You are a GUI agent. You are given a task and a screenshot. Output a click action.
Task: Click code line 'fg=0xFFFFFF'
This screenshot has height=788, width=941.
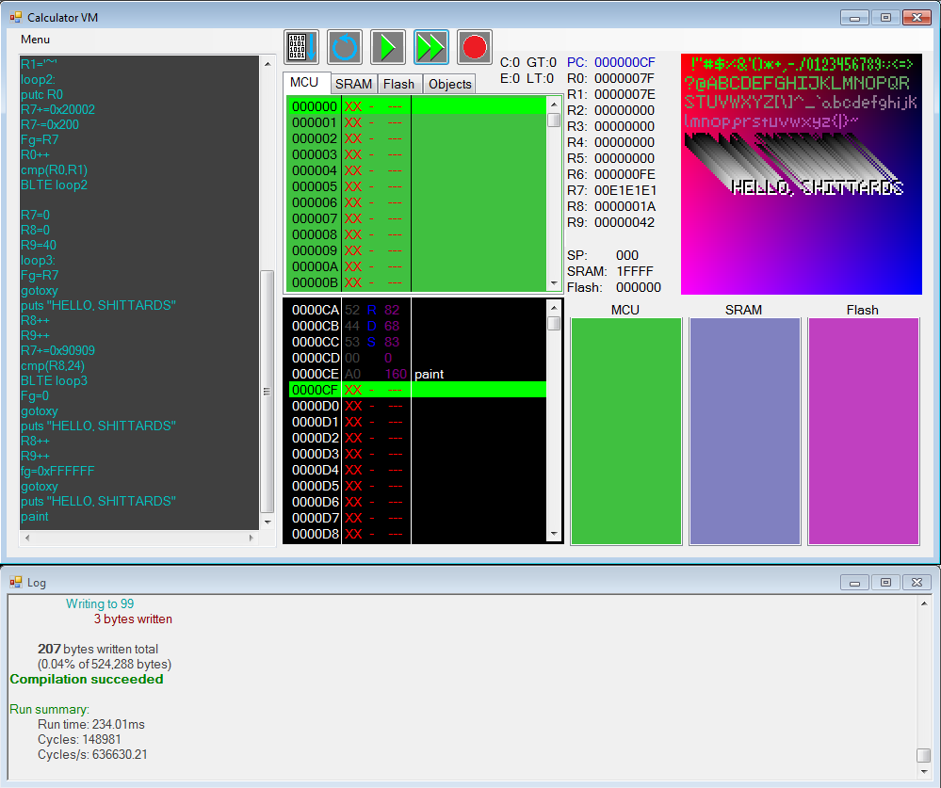coord(57,471)
